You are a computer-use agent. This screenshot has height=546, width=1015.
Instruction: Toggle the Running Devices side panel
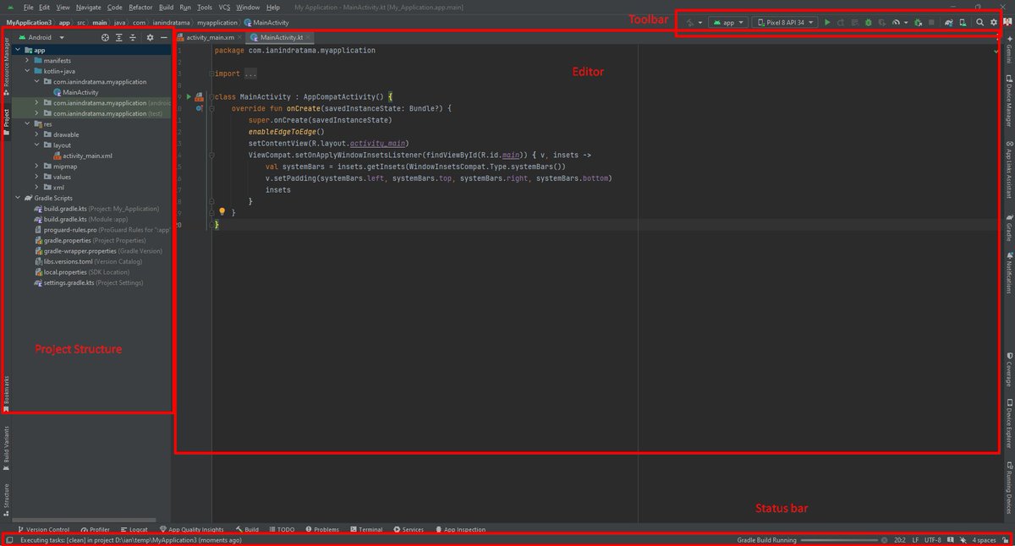[1008, 486]
